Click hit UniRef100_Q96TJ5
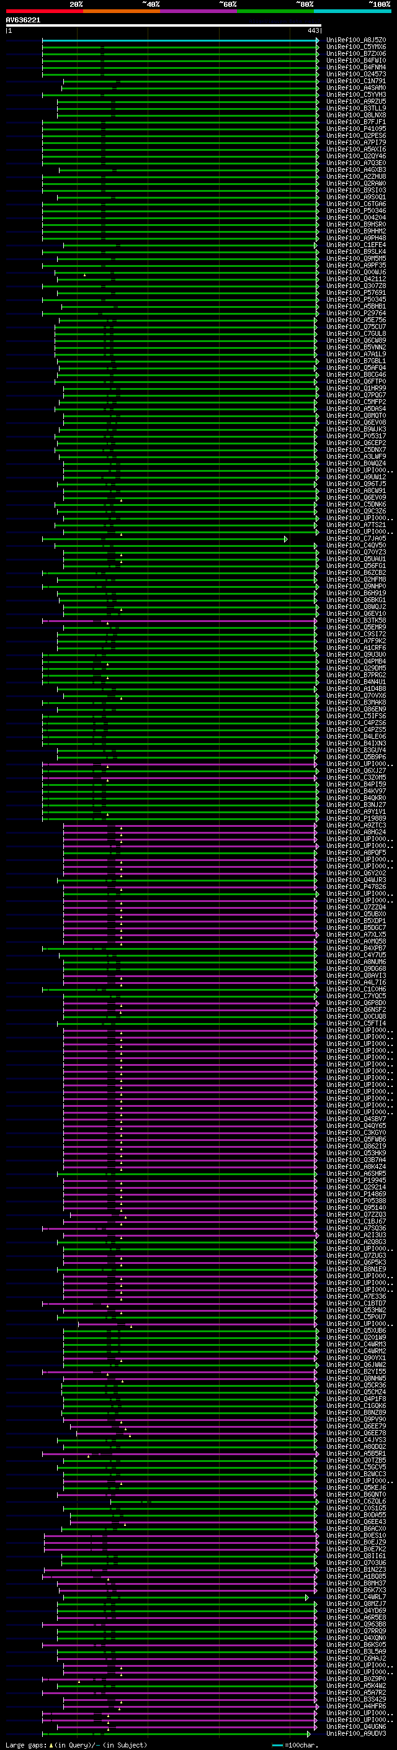Screen dimensions: 397x1750 pos(356,484)
